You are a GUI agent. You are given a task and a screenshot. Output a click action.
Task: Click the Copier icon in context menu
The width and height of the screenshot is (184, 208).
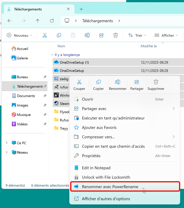click(98, 82)
